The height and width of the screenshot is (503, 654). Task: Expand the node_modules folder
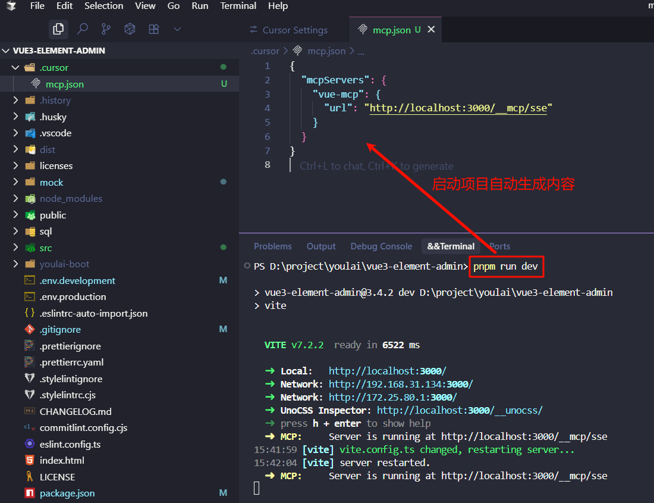[x=16, y=198]
